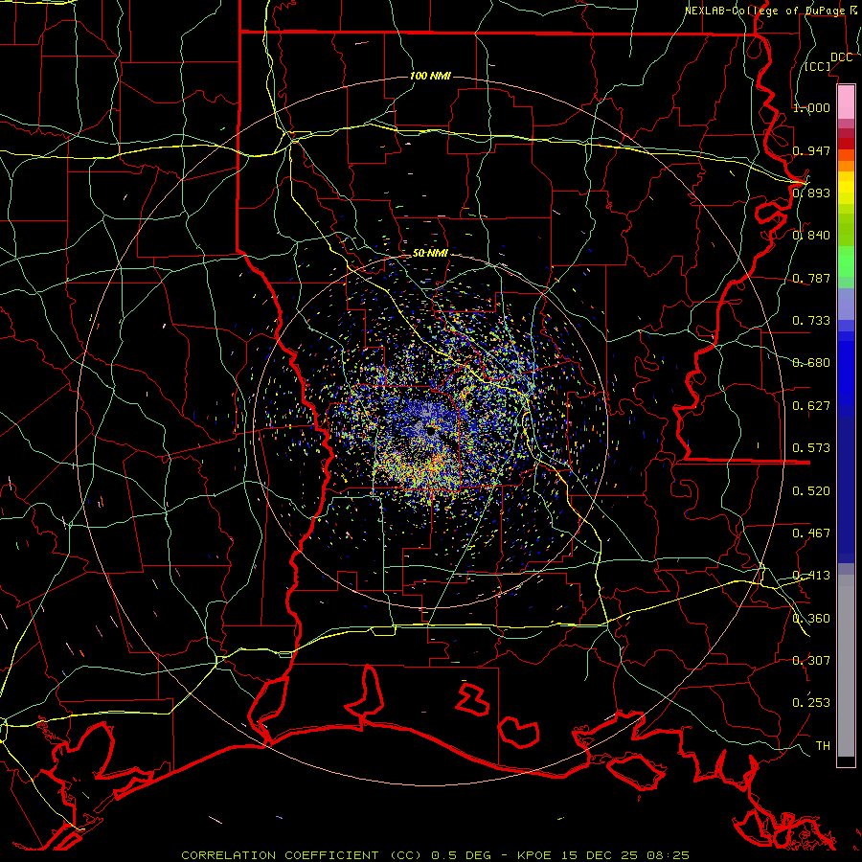Click the 0.840 legend value
Viewport: 862px width, 862px height.
[811, 236]
